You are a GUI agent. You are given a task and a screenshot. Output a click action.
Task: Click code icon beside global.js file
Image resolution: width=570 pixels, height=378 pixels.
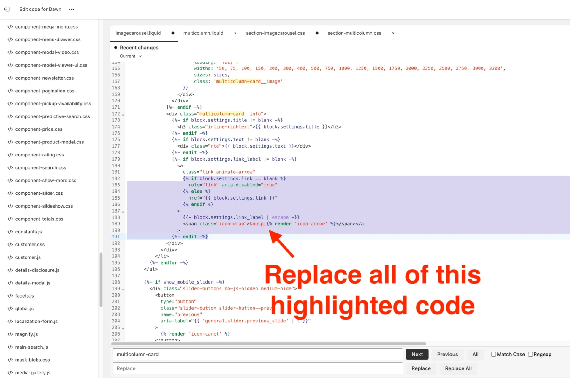[x=10, y=309]
